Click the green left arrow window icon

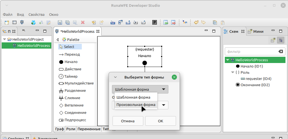tap(166, 22)
